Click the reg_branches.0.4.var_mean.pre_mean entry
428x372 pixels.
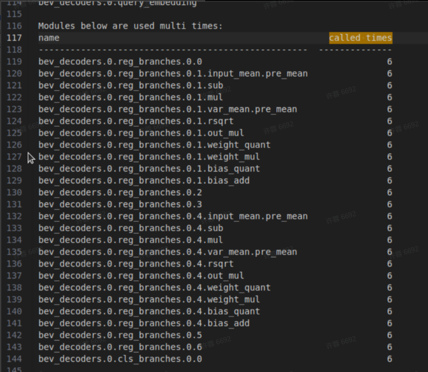click(168, 252)
